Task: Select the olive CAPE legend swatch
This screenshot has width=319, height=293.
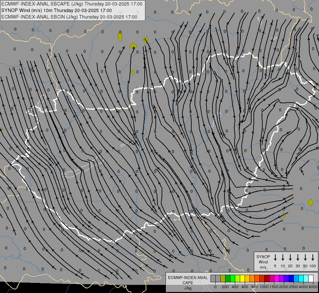Action: pos(223,278)
